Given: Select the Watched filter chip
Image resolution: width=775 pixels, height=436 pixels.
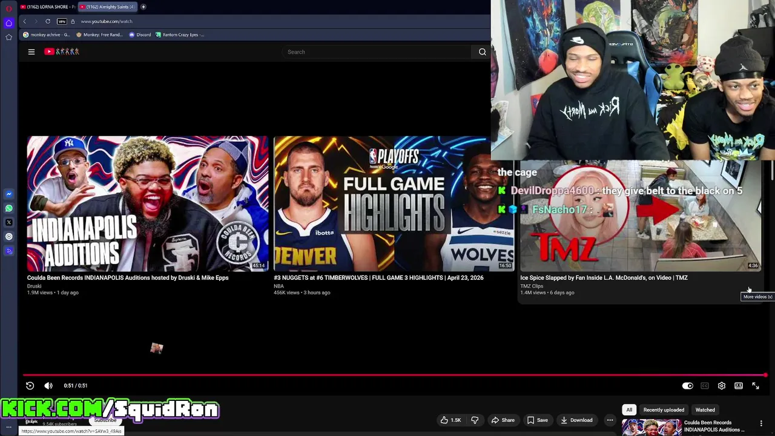Looking at the screenshot, I should click(705, 410).
